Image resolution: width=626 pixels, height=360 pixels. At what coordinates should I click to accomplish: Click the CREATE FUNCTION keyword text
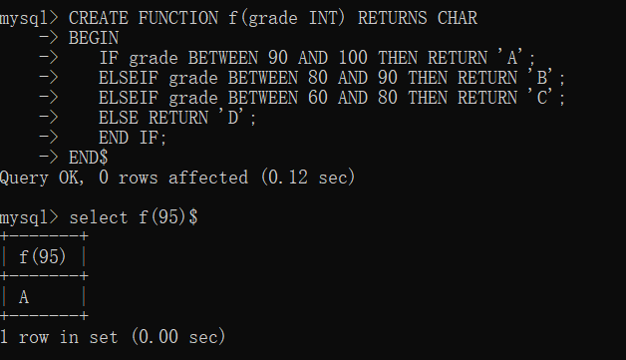[144, 18]
